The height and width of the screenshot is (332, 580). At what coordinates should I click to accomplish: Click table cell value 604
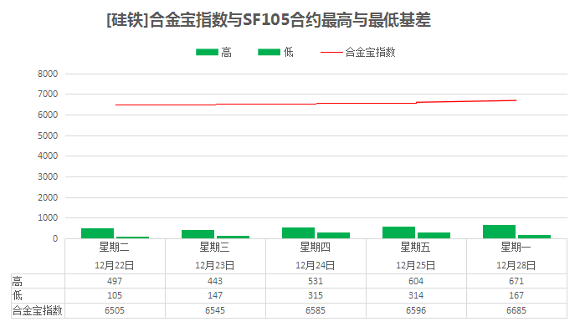click(416, 281)
